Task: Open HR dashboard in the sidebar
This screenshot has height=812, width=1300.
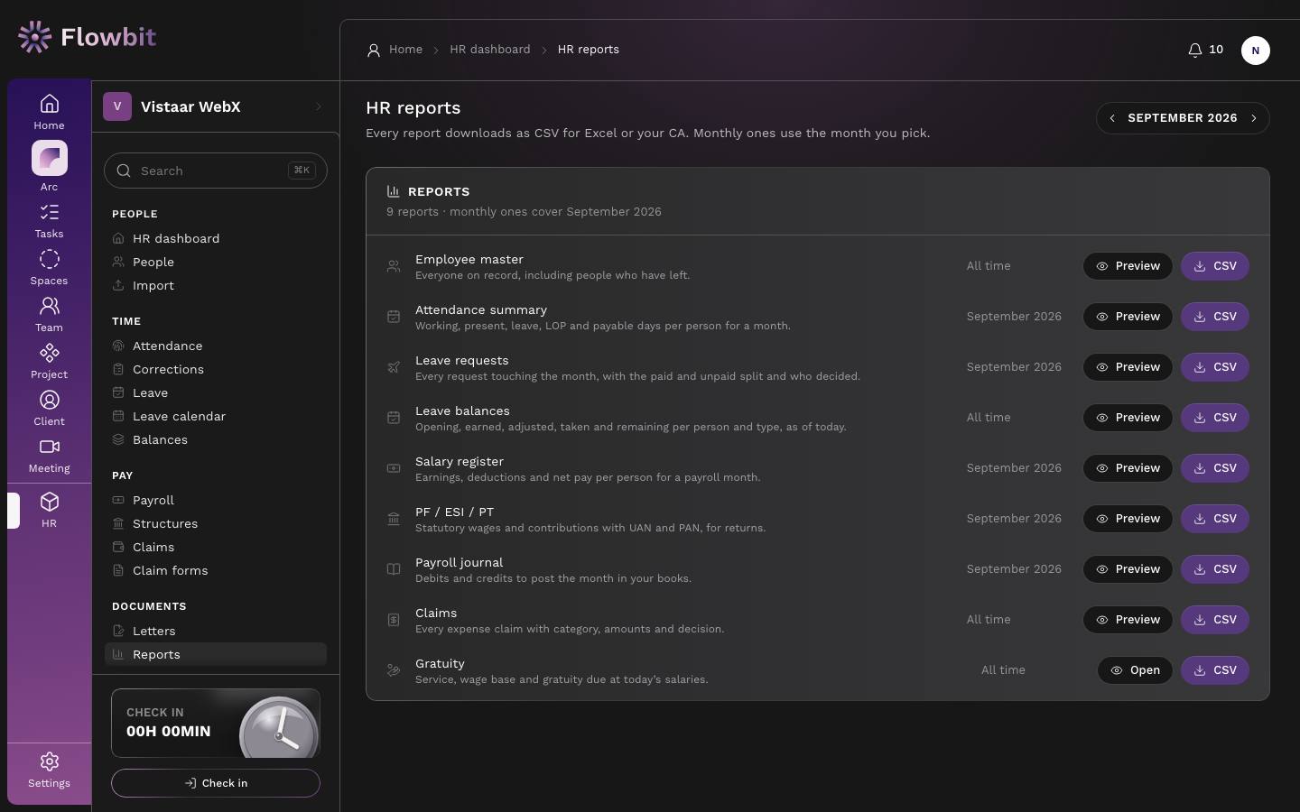Action: point(216,238)
